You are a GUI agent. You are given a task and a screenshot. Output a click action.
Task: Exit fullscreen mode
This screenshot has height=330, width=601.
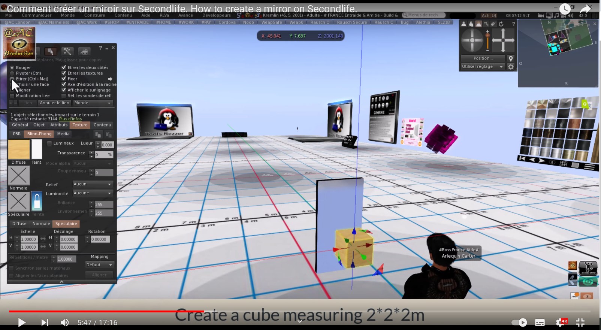pos(580,322)
